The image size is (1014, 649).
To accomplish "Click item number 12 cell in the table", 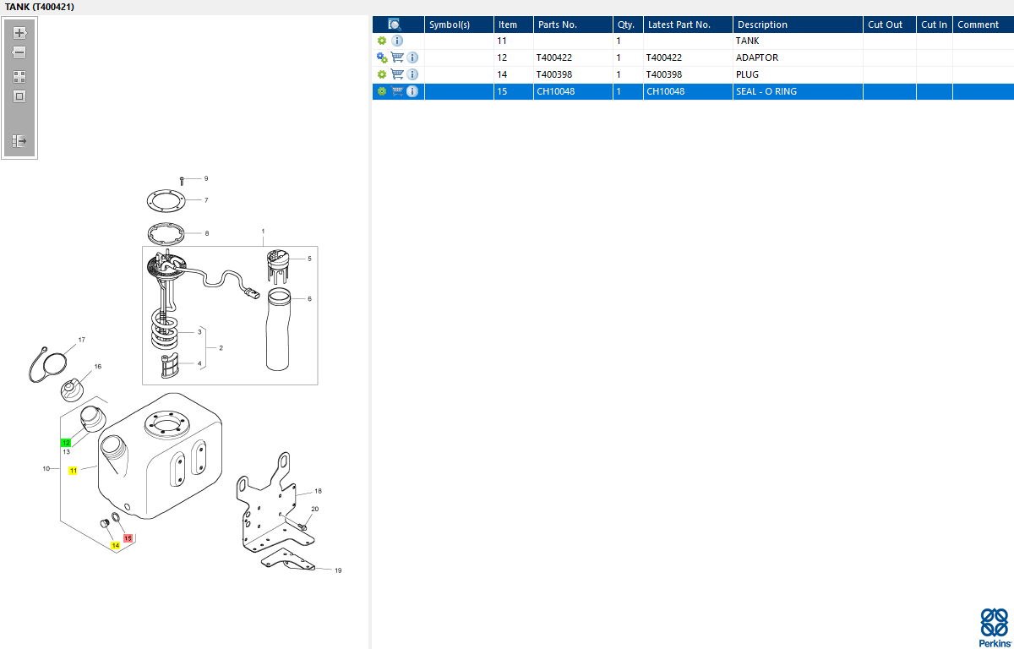I will [513, 57].
